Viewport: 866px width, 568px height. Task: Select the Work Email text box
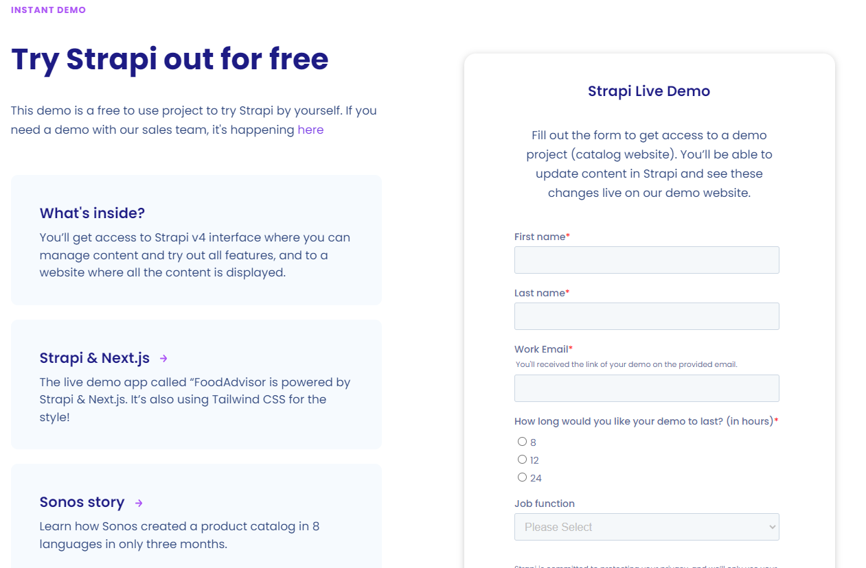coord(646,388)
